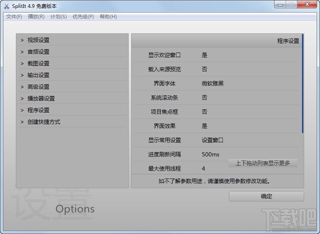Viewport: 320px width, 234px height.
Task: Select the 程序设置 category in left list
Action: 72,110
